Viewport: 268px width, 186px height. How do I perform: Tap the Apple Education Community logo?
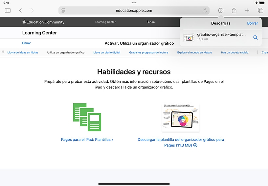(43, 22)
